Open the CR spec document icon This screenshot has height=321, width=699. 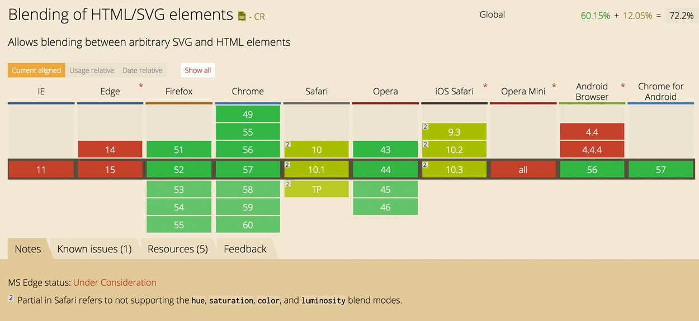(x=242, y=16)
